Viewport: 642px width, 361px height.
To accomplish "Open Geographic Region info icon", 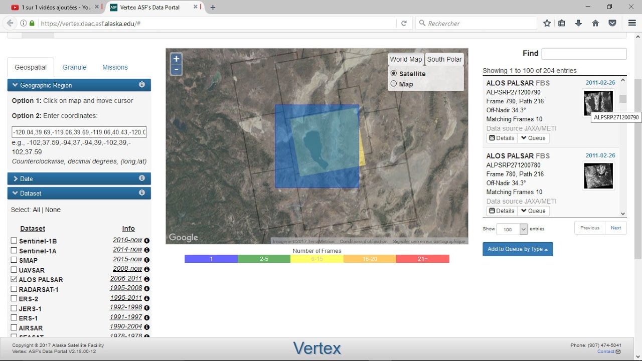I will (142, 85).
